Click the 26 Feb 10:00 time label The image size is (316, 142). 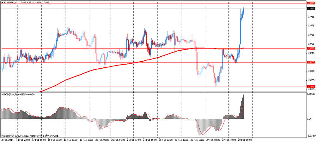197,139
